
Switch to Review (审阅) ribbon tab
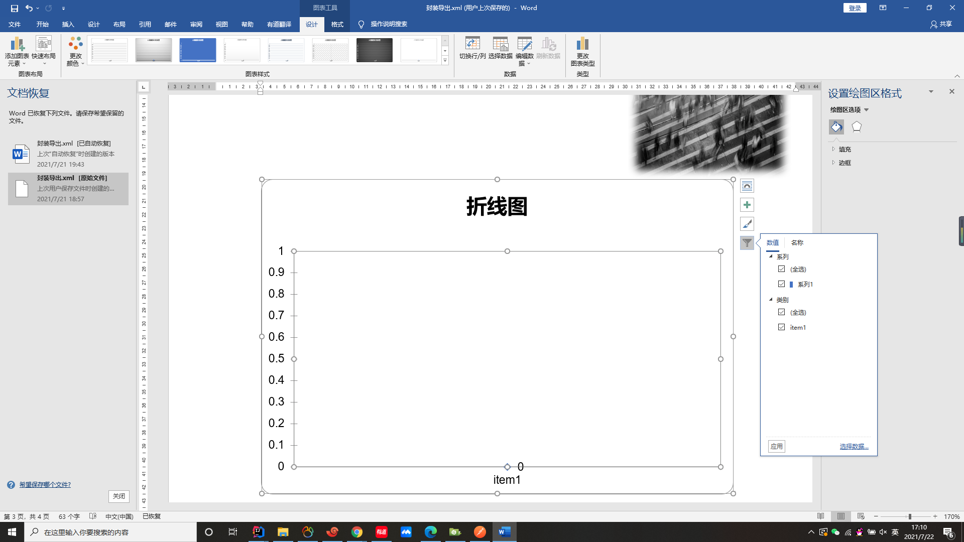tap(196, 24)
